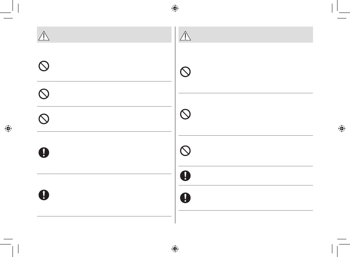The height and width of the screenshot is (257, 350).
Task: Click the gray header bar of left column
Action: 104,35
